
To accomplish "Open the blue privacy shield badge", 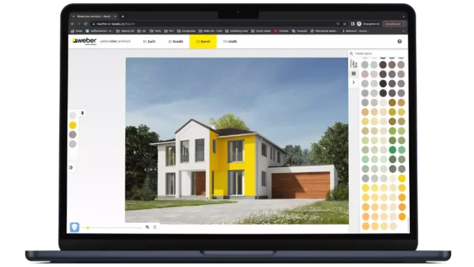I will pos(75,227).
